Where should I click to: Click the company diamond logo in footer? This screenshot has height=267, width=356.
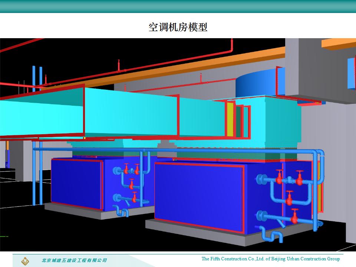pyautogui.click(x=25, y=260)
